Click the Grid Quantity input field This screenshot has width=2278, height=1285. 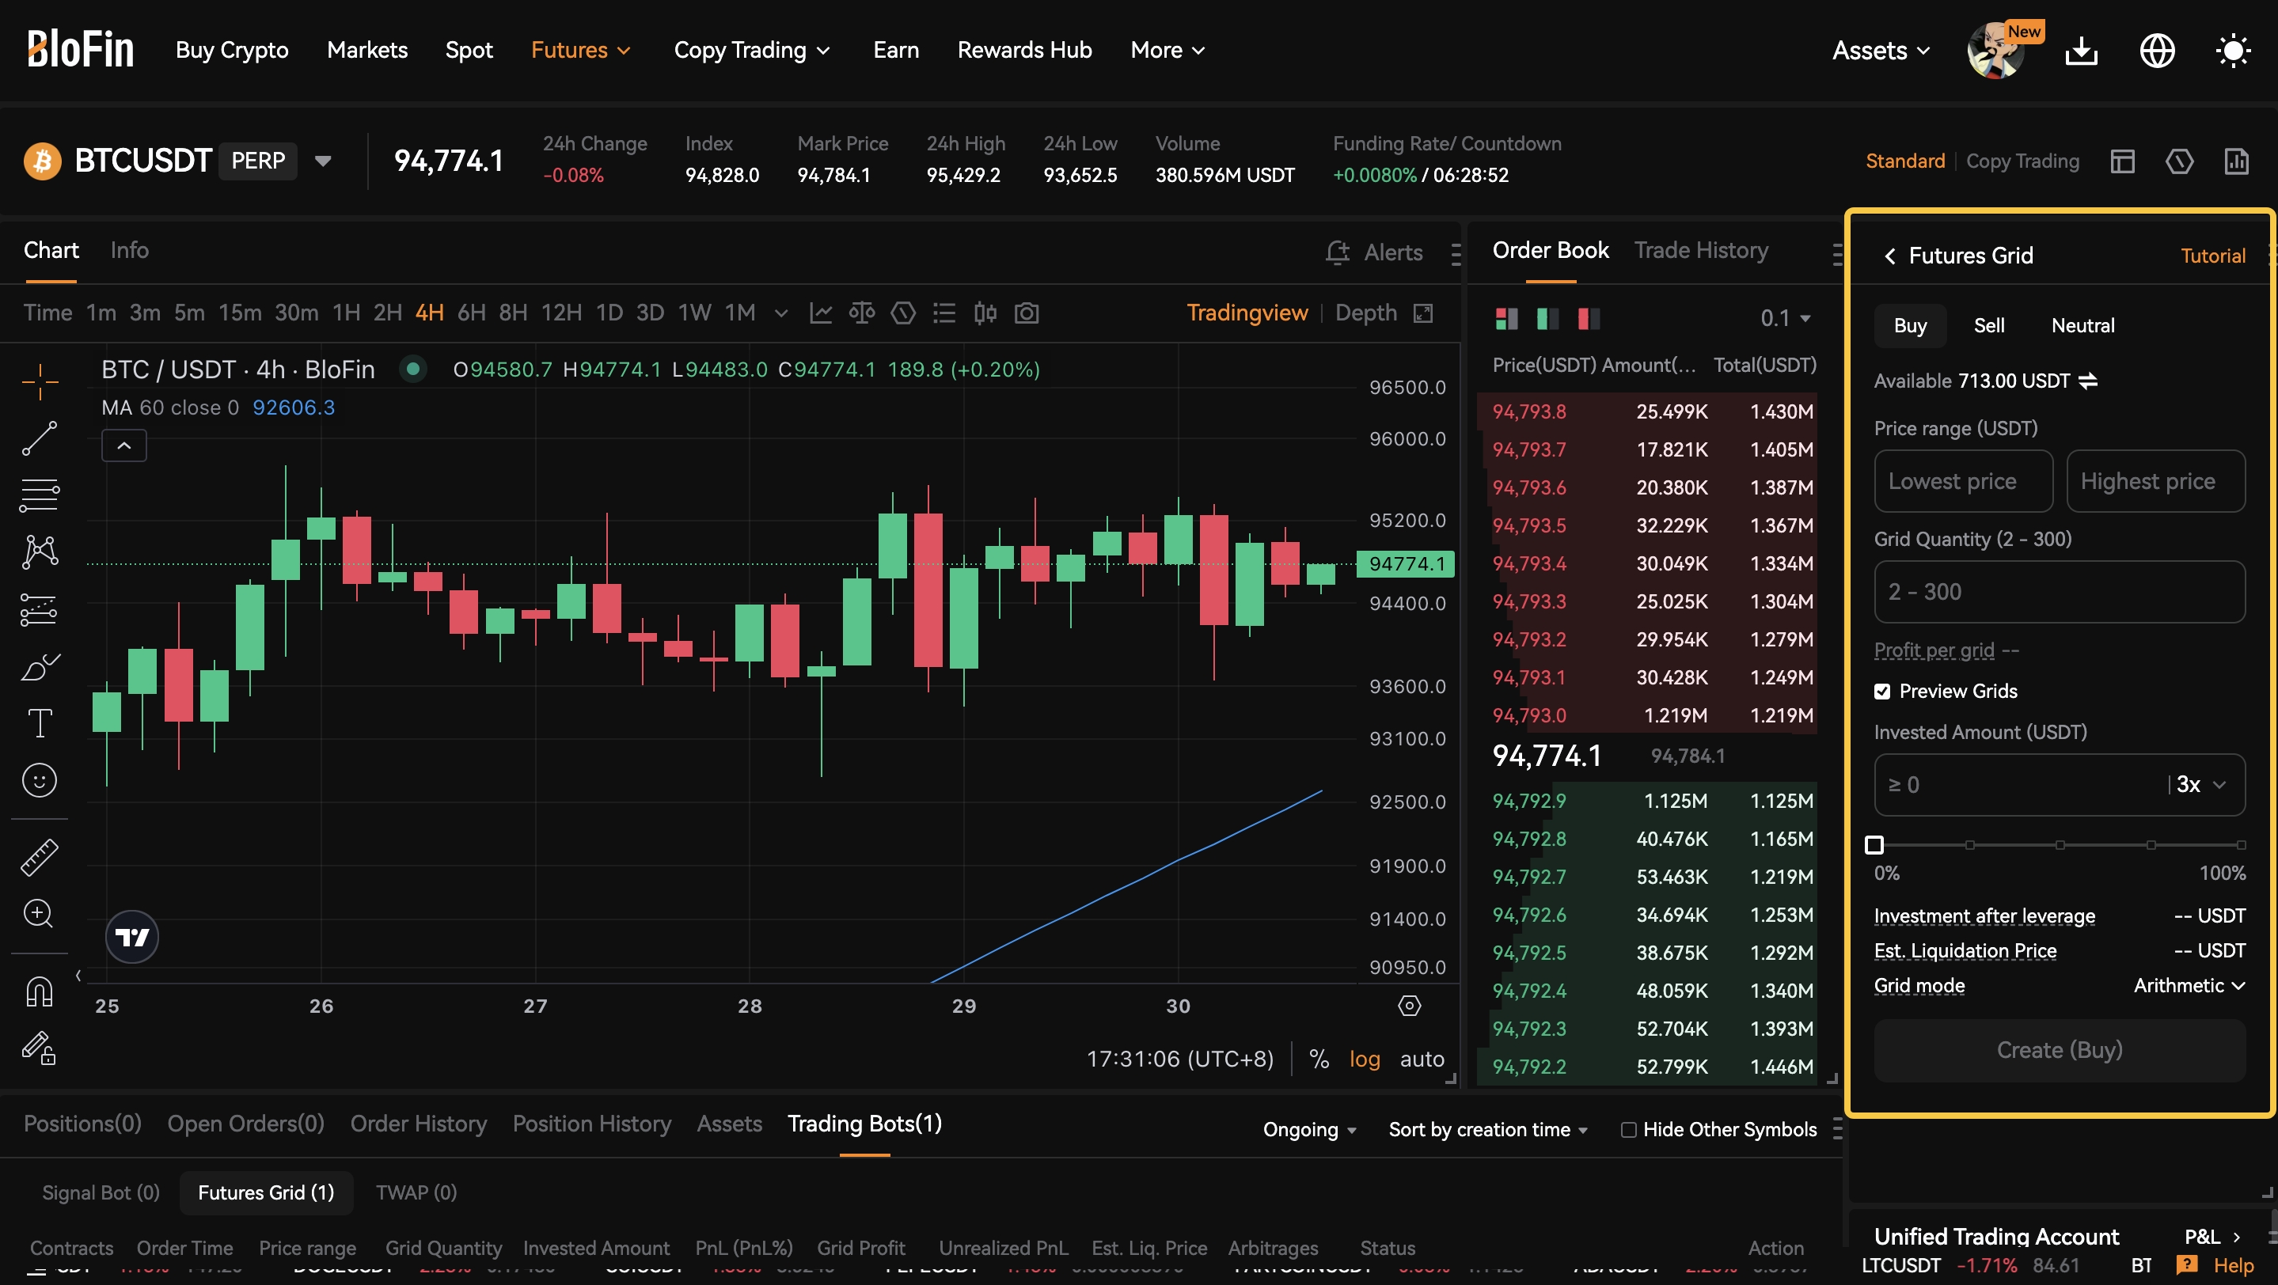2060,591
